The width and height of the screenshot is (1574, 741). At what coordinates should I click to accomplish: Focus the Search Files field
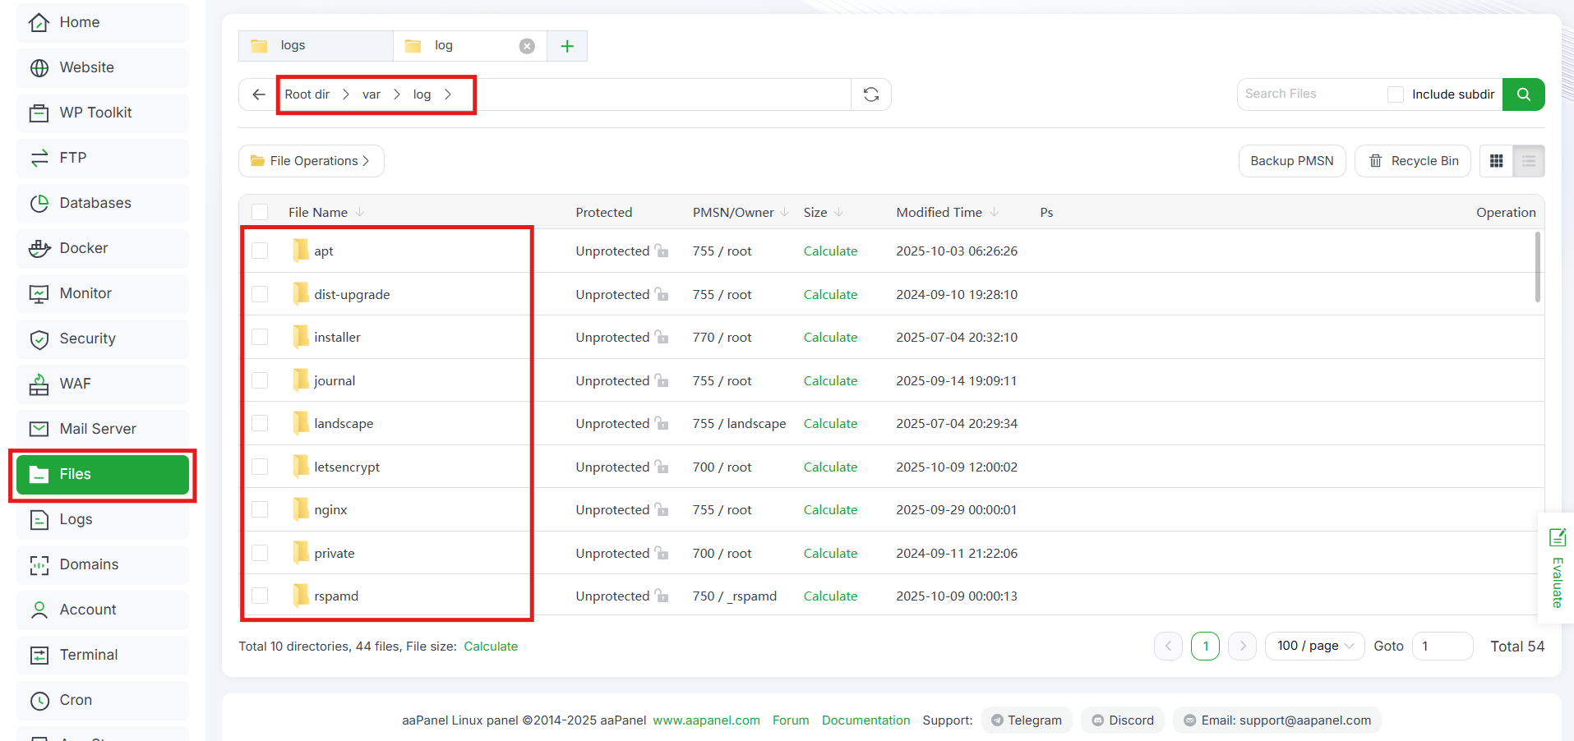click(x=1311, y=94)
